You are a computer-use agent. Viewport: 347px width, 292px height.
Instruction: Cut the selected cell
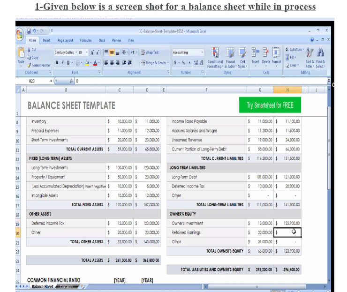click(32, 50)
